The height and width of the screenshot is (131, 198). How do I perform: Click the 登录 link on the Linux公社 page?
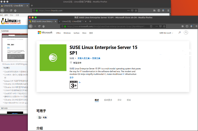(x=12, y=15)
